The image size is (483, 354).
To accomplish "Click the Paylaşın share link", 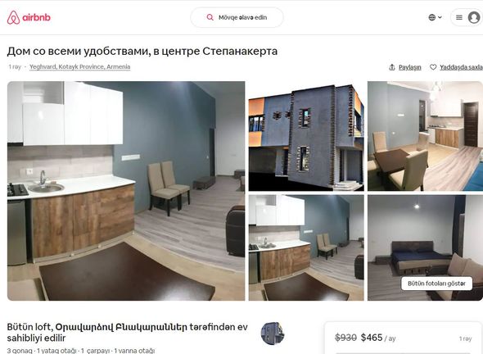I will tap(409, 67).
